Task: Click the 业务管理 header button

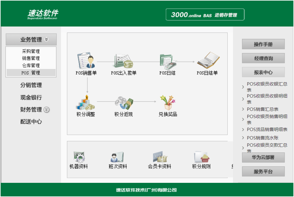Action: pos(31,39)
